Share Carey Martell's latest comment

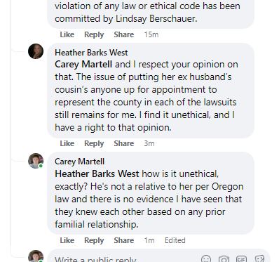pyautogui.click(x=124, y=240)
